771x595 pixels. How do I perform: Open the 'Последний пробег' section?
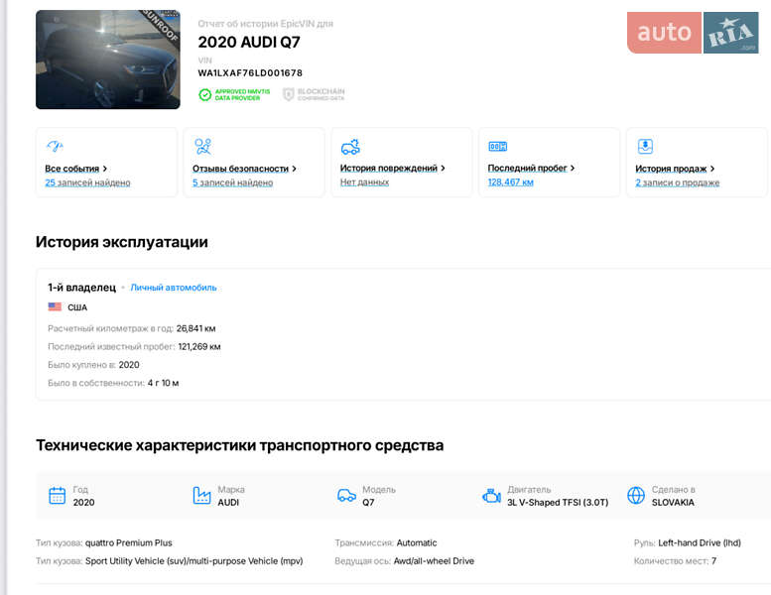[x=531, y=169]
